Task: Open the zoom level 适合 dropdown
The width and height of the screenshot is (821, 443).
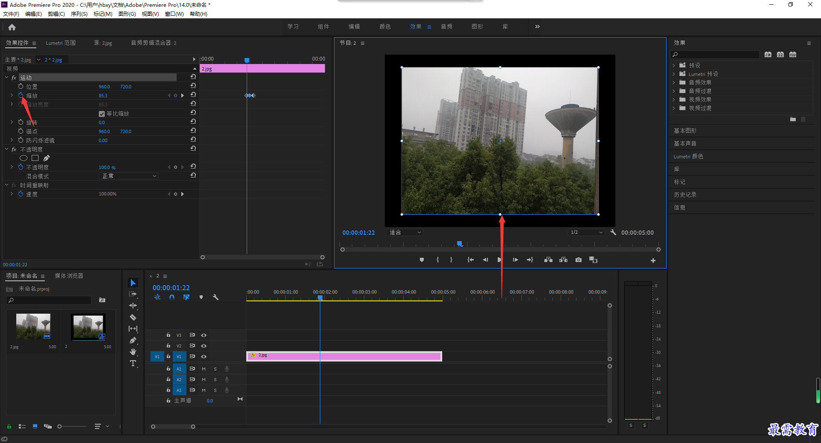Action: pyautogui.click(x=404, y=232)
